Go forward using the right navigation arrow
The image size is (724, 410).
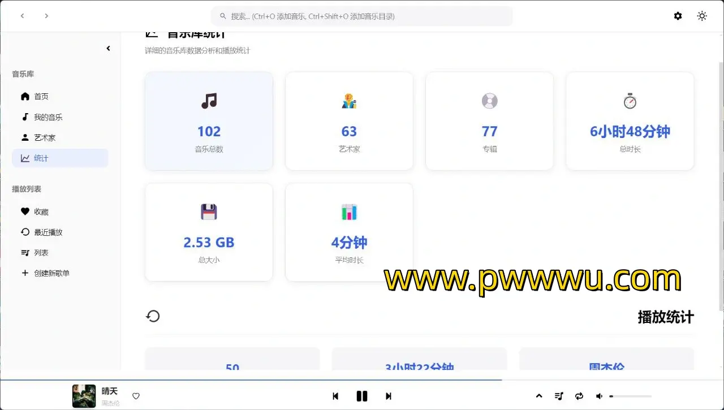46,16
